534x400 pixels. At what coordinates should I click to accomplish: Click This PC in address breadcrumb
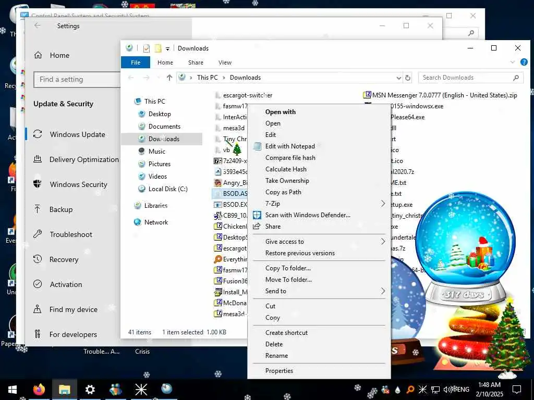click(x=207, y=78)
